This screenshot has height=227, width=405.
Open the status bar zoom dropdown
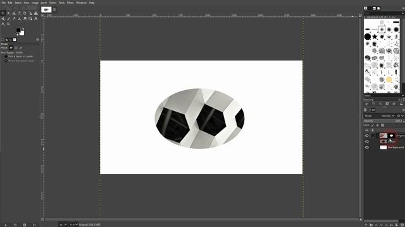[73, 224]
